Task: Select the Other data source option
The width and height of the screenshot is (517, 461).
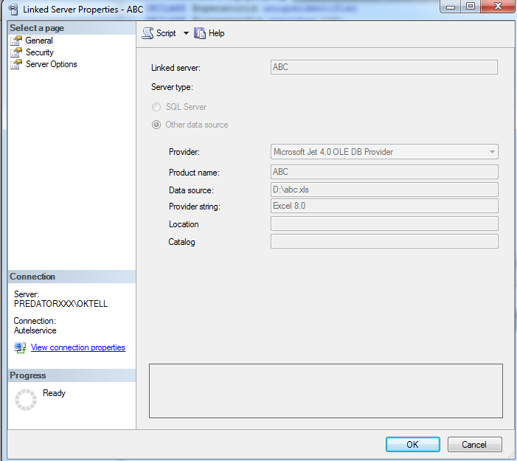Action: coord(156,125)
